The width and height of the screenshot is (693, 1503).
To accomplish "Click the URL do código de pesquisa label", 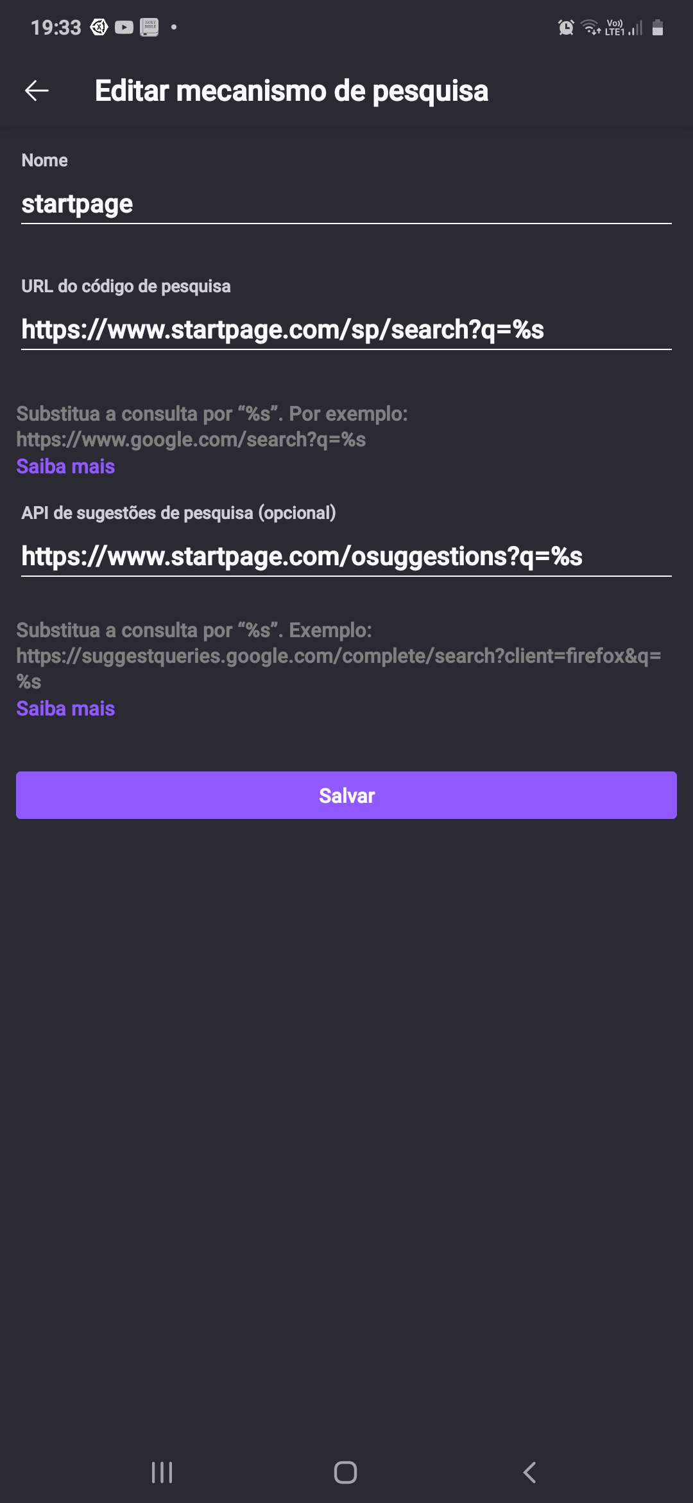I will (x=126, y=286).
